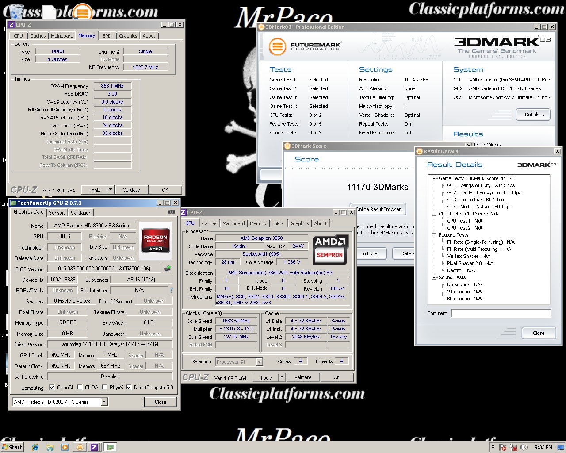This screenshot has width=566, height=453.
Task: Click the 3DMark03 Professional Edition title icon
Action: click(262, 27)
